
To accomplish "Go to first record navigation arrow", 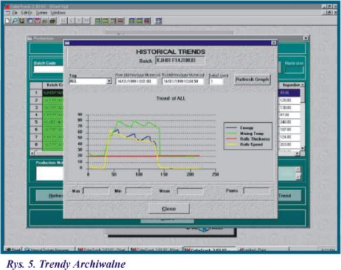I will click(x=64, y=21).
